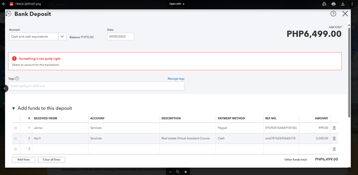This screenshot has height=175, width=358.
Task: Click the 'Add lines' button
Action: (24, 160)
